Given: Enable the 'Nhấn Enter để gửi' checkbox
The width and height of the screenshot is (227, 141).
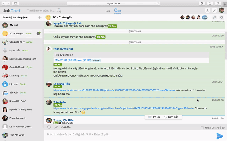Looking at the screenshot, I should click(202, 128).
